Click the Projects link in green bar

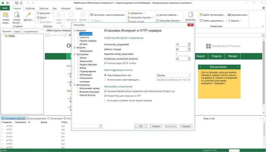(216, 56)
